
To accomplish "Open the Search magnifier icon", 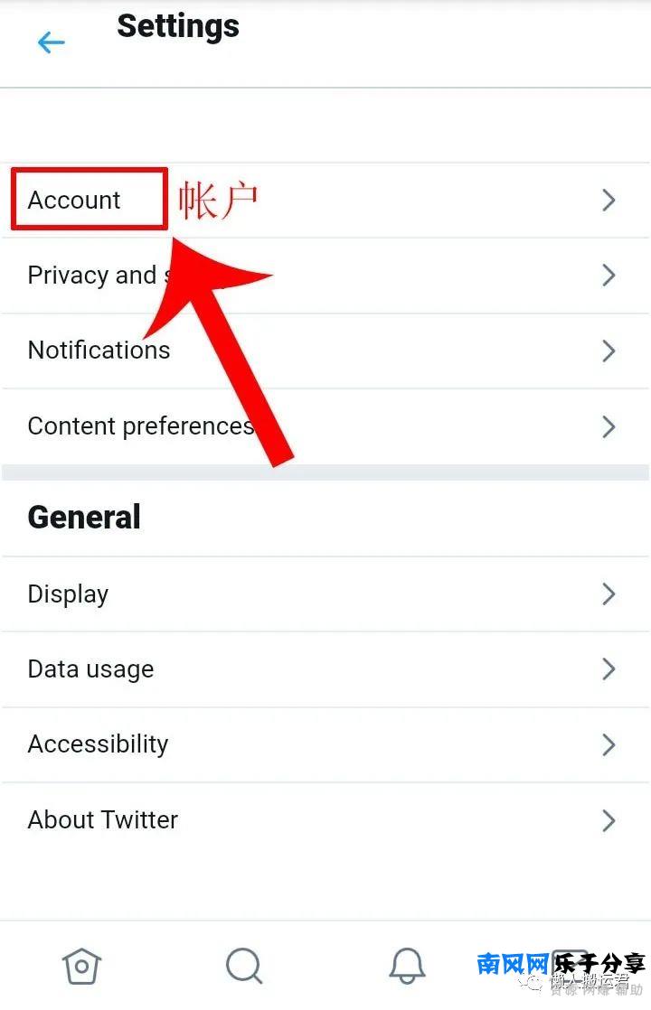I will point(244,966).
